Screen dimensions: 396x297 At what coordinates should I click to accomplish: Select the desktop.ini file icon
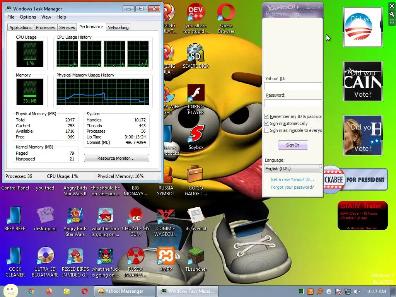click(x=45, y=215)
